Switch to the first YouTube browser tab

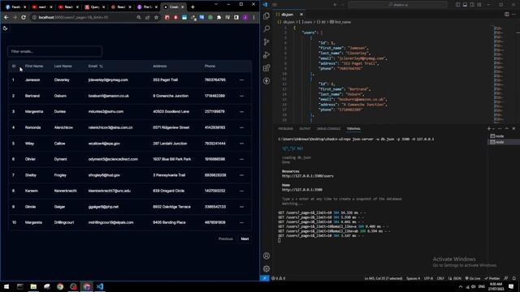click(41, 6)
